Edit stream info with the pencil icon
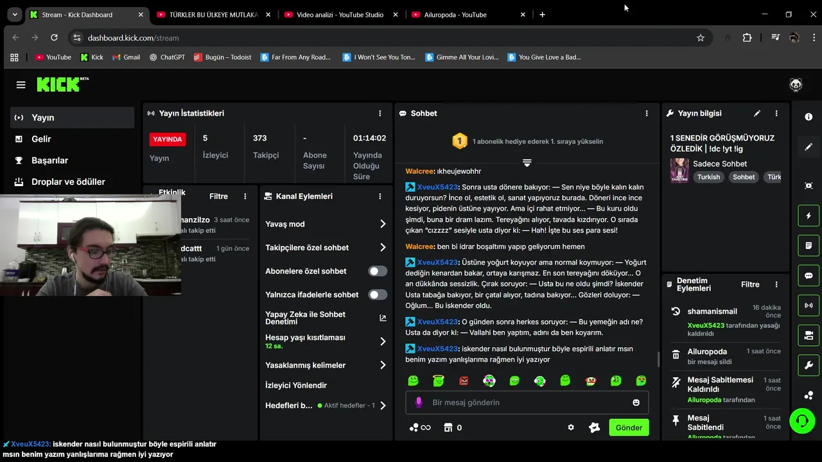 (757, 114)
